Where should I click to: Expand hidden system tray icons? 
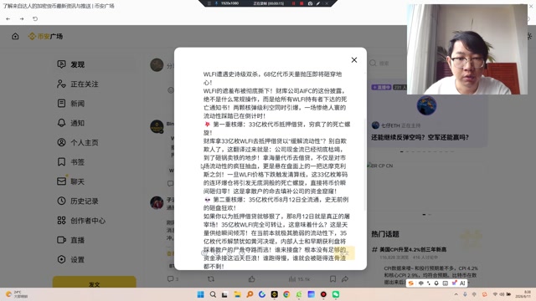(x=456, y=294)
